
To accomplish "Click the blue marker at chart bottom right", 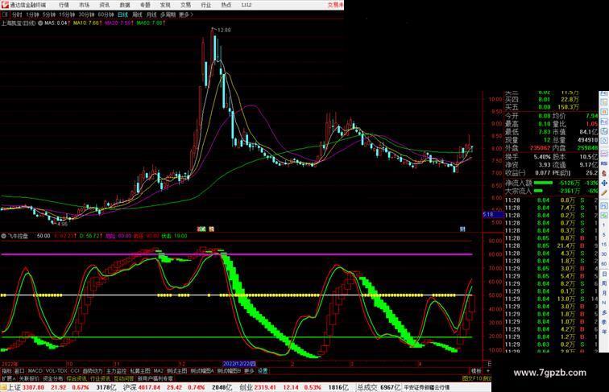I will [462, 229].
